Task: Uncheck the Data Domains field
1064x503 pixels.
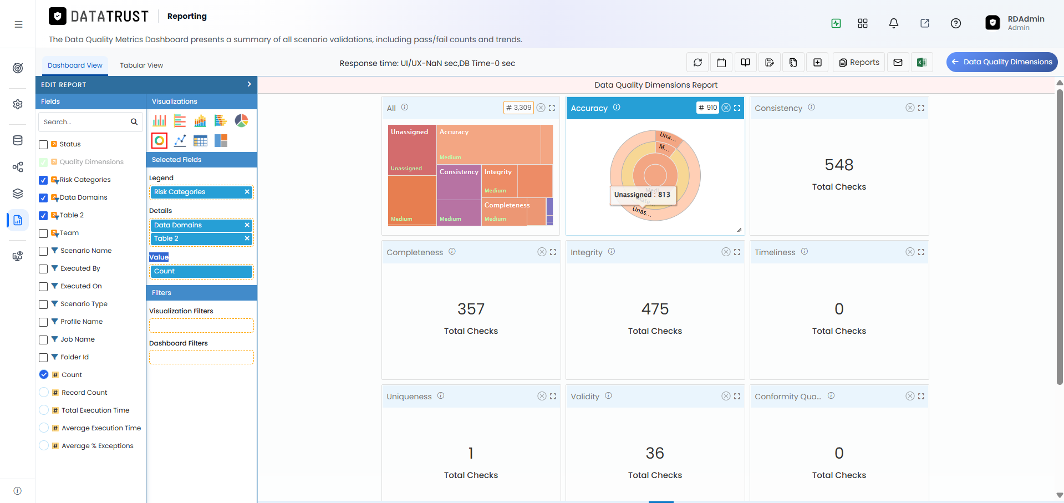Action: pyautogui.click(x=43, y=198)
